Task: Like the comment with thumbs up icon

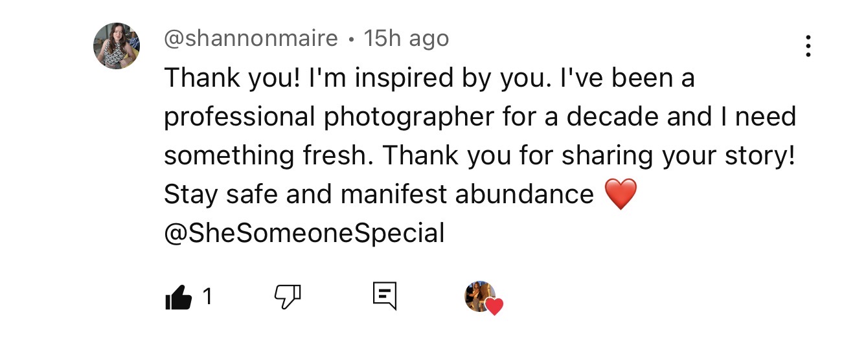Action: [179, 297]
